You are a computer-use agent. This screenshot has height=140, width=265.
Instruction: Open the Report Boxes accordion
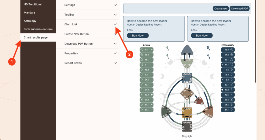point(87,63)
